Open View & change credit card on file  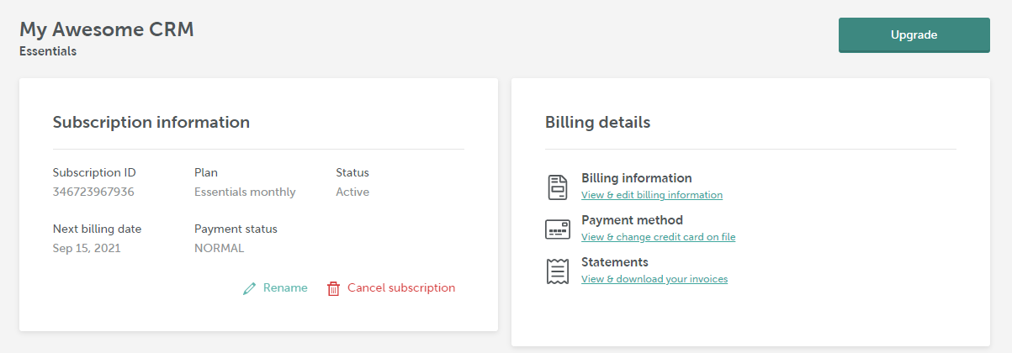point(659,237)
